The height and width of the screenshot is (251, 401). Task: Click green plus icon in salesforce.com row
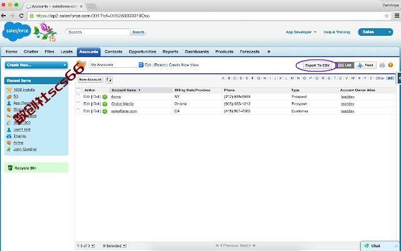coord(105,111)
